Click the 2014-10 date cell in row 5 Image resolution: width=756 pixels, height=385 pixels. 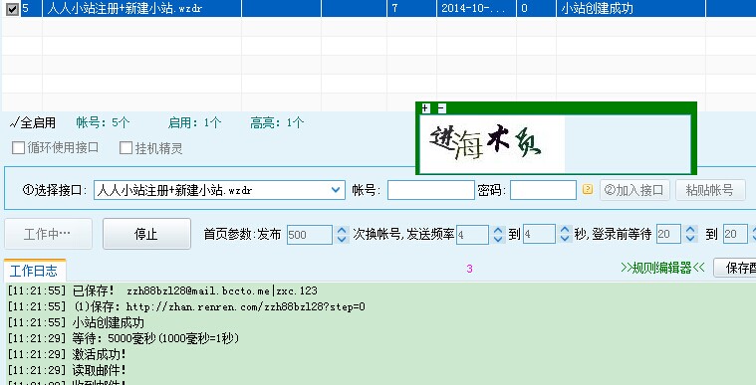click(x=476, y=8)
